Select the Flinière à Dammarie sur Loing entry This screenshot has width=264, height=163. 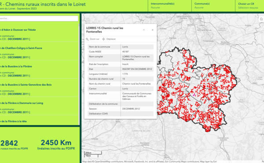[x=39, y=107]
